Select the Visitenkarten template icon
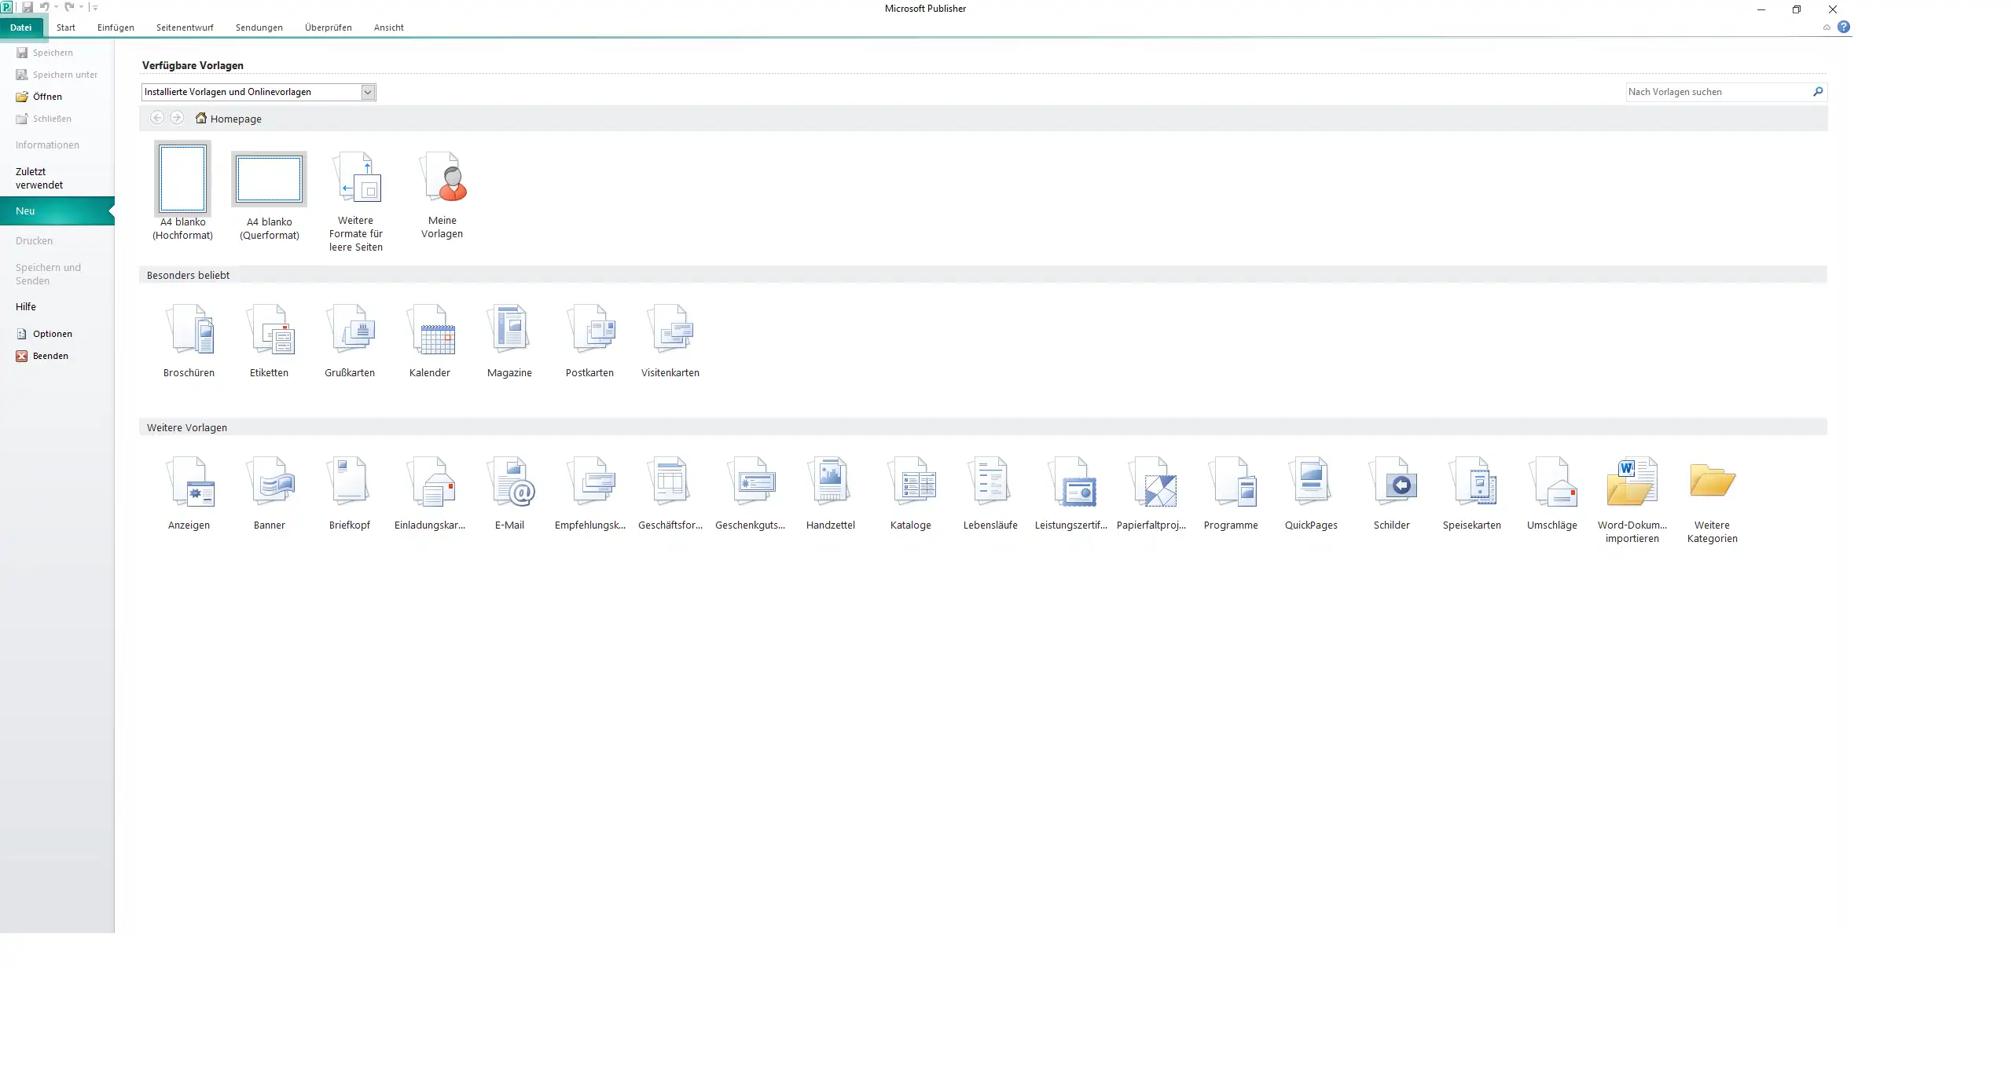The height and width of the screenshot is (1091, 2012). pyautogui.click(x=670, y=330)
